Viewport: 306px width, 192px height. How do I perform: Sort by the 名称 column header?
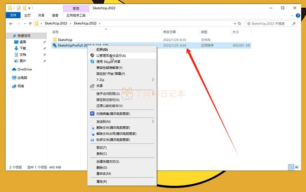tap(56, 32)
